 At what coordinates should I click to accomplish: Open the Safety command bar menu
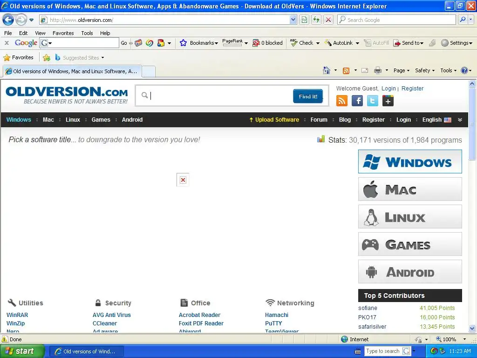click(x=425, y=71)
